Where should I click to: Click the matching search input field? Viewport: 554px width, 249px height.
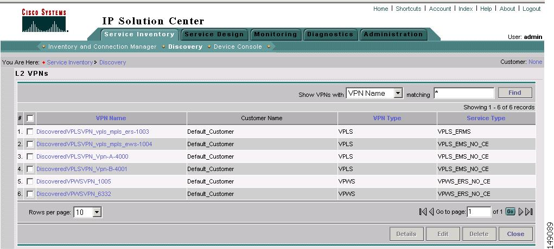[464, 94]
